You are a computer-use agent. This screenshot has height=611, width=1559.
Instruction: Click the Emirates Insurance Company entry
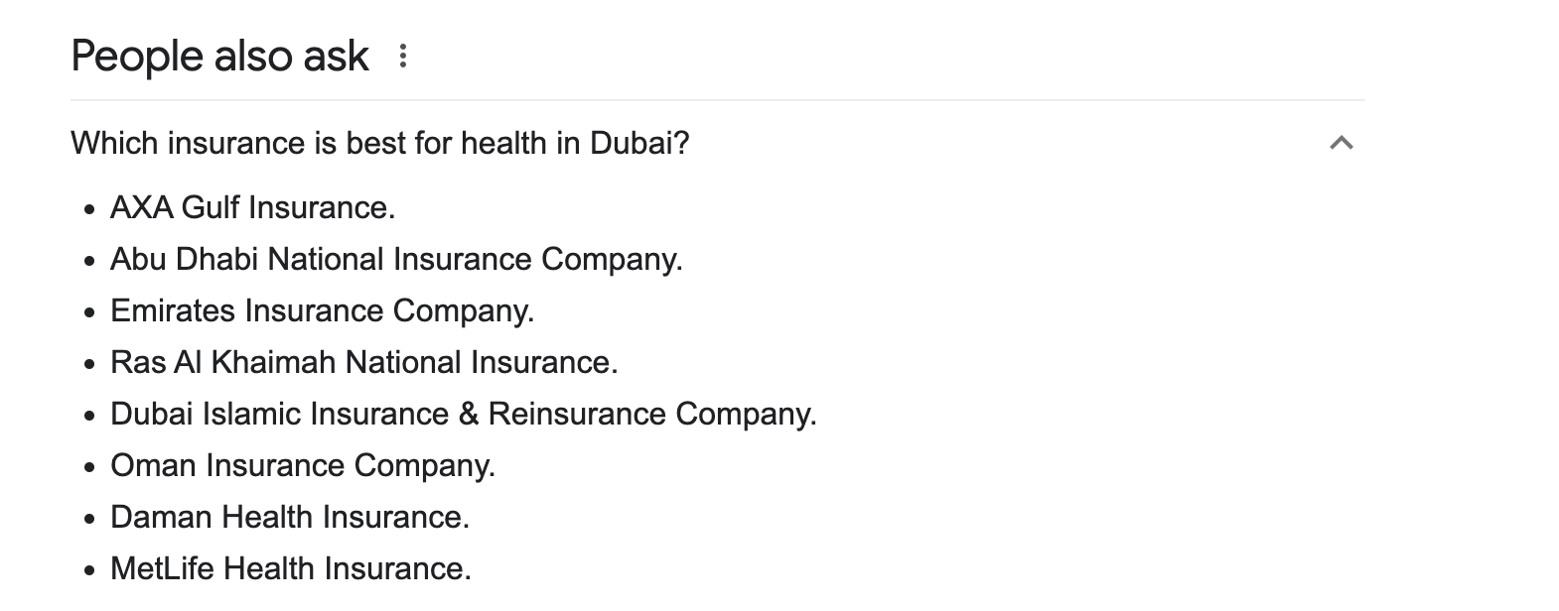pyautogui.click(x=323, y=310)
